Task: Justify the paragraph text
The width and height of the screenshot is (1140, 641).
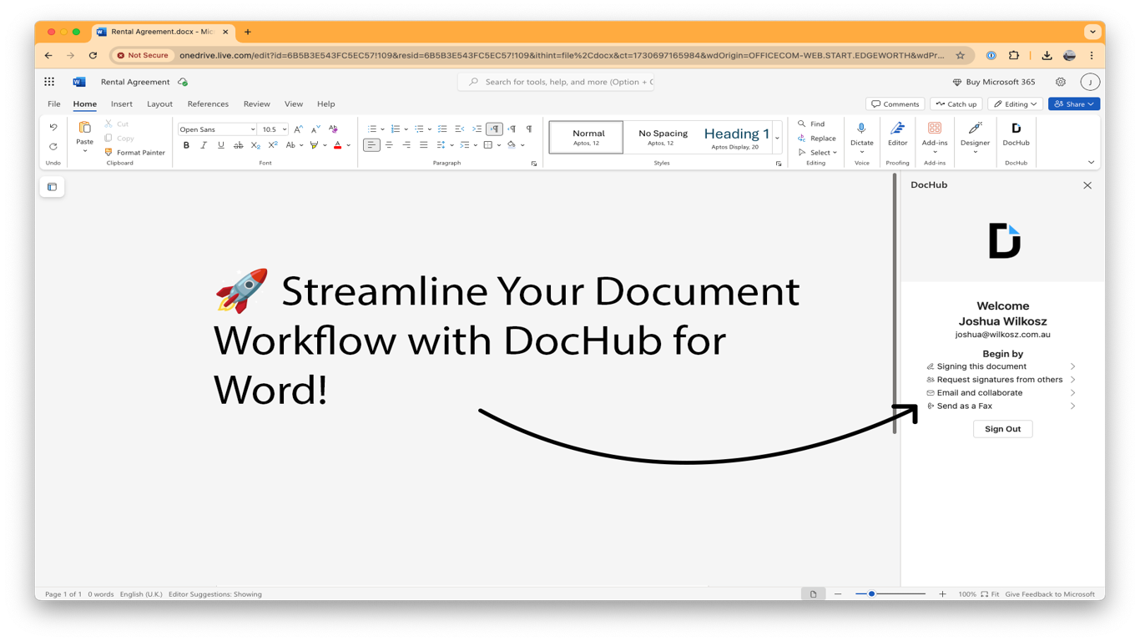Action: pos(423,145)
